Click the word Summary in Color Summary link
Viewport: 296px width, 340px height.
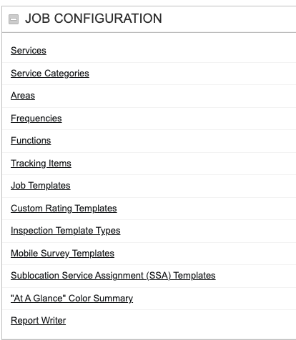click(x=113, y=299)
